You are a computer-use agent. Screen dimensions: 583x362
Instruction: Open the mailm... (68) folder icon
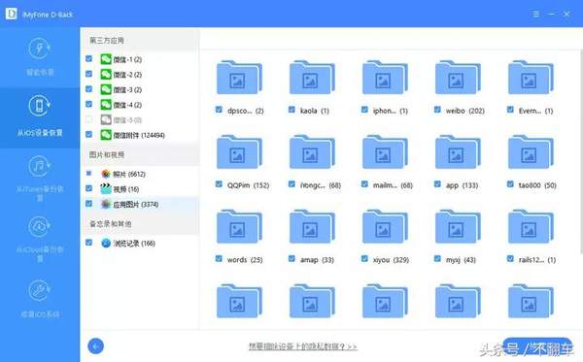pos(385,152)
